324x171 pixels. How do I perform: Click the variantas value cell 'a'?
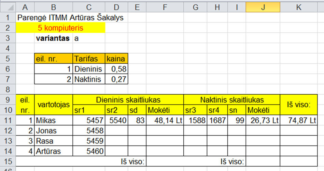(x=88, y=38)
